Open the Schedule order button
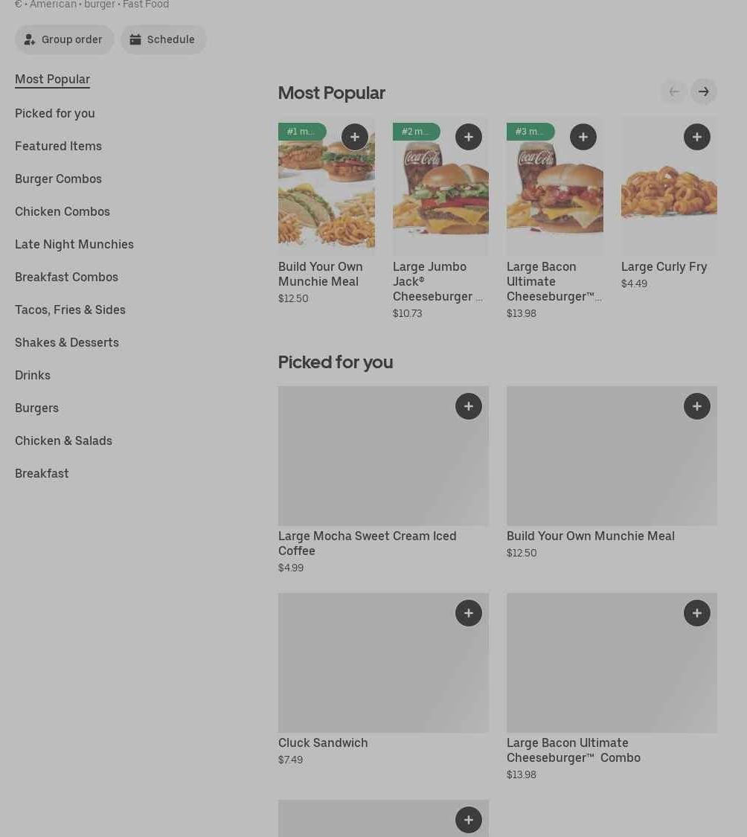Viewport: 747px width, 837px height. [164, 39]
